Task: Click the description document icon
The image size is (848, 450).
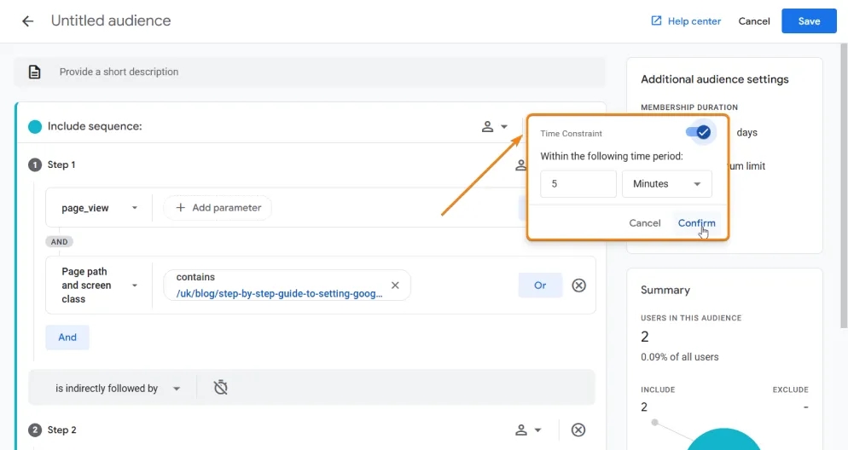Action: pos(35,72)
